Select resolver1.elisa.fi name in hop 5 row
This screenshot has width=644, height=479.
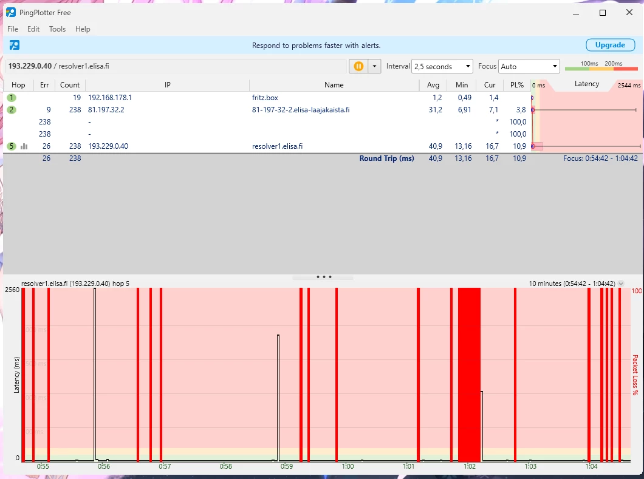tap(277, 146)
